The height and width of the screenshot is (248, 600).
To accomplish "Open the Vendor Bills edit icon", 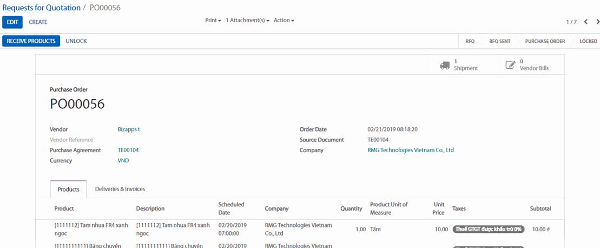I will 510,65.
